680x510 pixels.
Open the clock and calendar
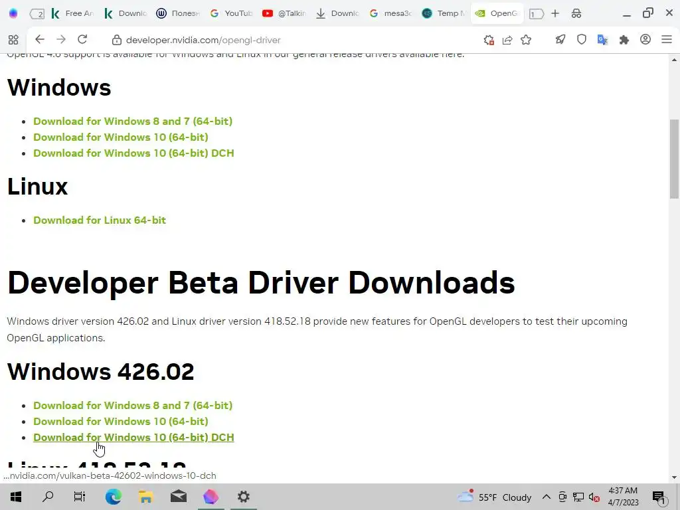coord(623,497)
